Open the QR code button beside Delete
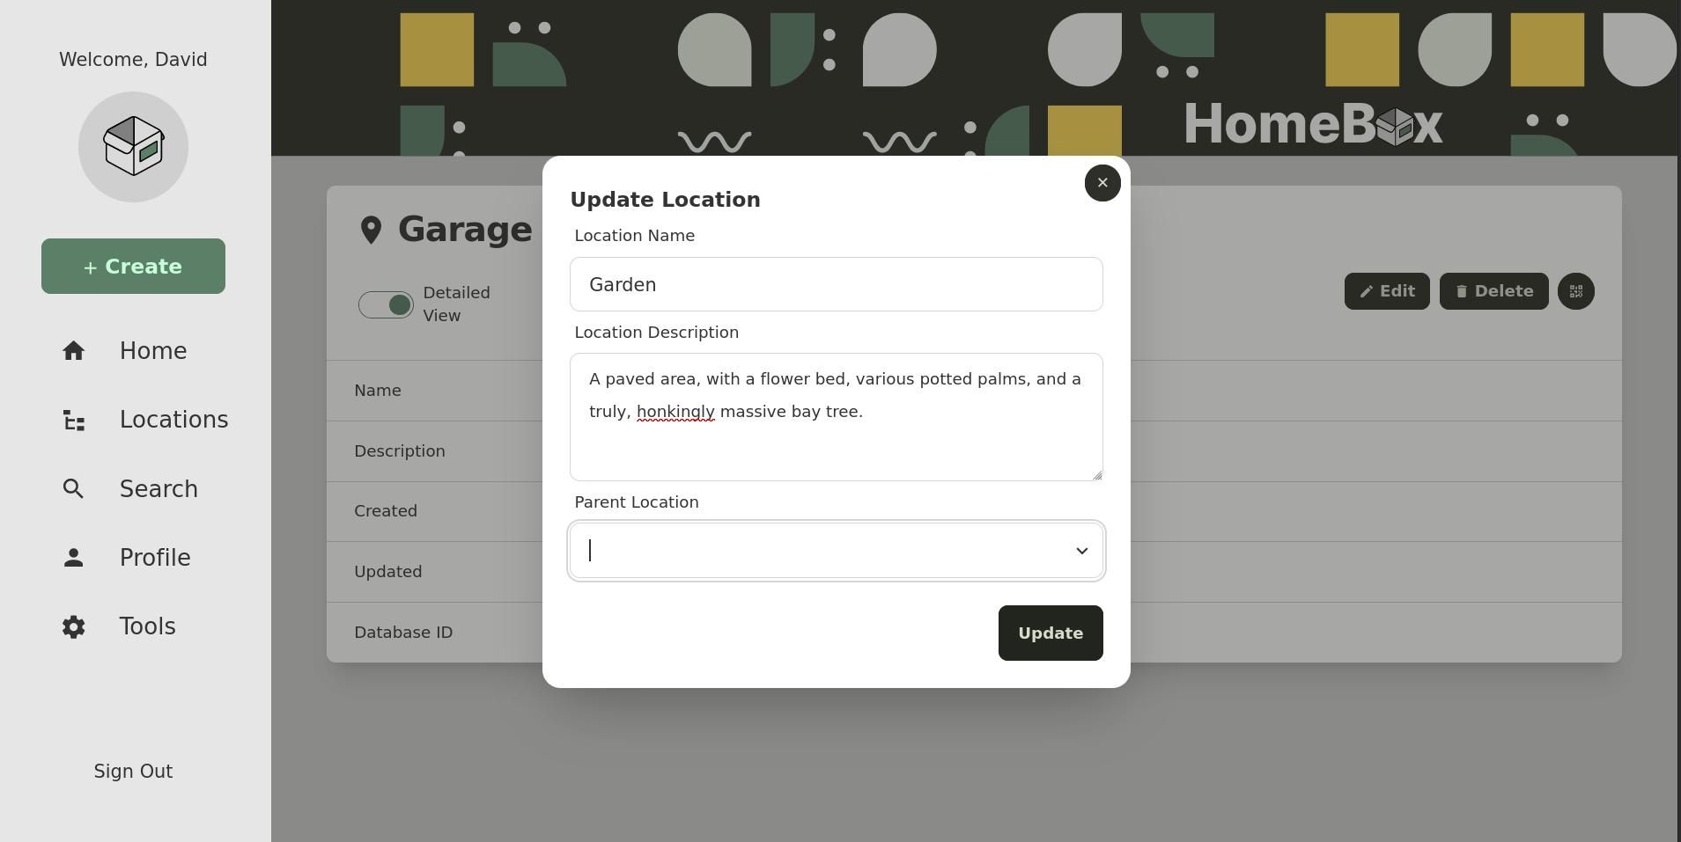The image size is (1681, 842). pos(1575,291)
